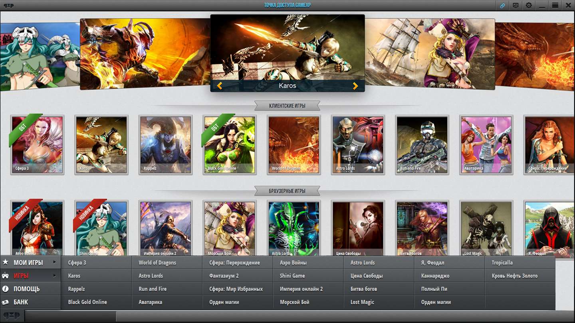Open the Black Gold Online game tile
575x323 pixels.
(230, 145)
